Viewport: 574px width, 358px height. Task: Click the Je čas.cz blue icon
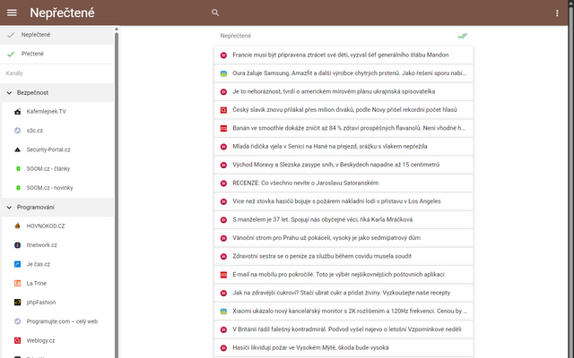click(x=17, y=264)
